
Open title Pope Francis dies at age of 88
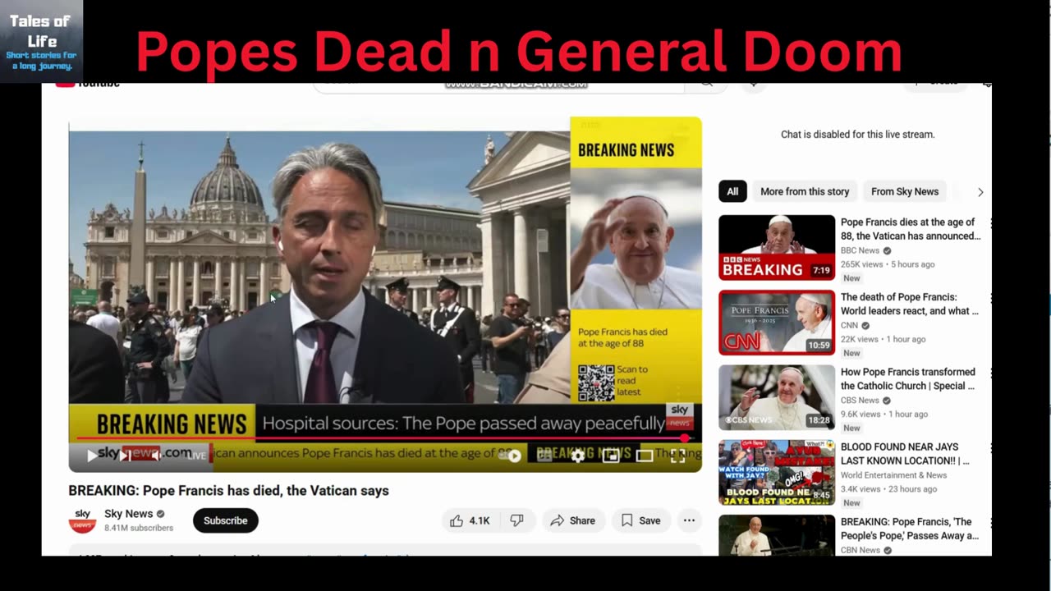(x=911, y=229)
